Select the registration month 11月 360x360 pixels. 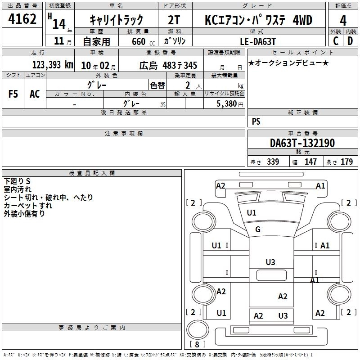(63, 41)
